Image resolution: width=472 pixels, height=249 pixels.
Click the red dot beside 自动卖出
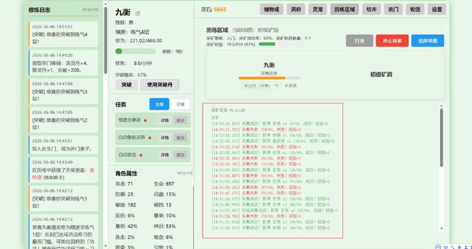141,155
